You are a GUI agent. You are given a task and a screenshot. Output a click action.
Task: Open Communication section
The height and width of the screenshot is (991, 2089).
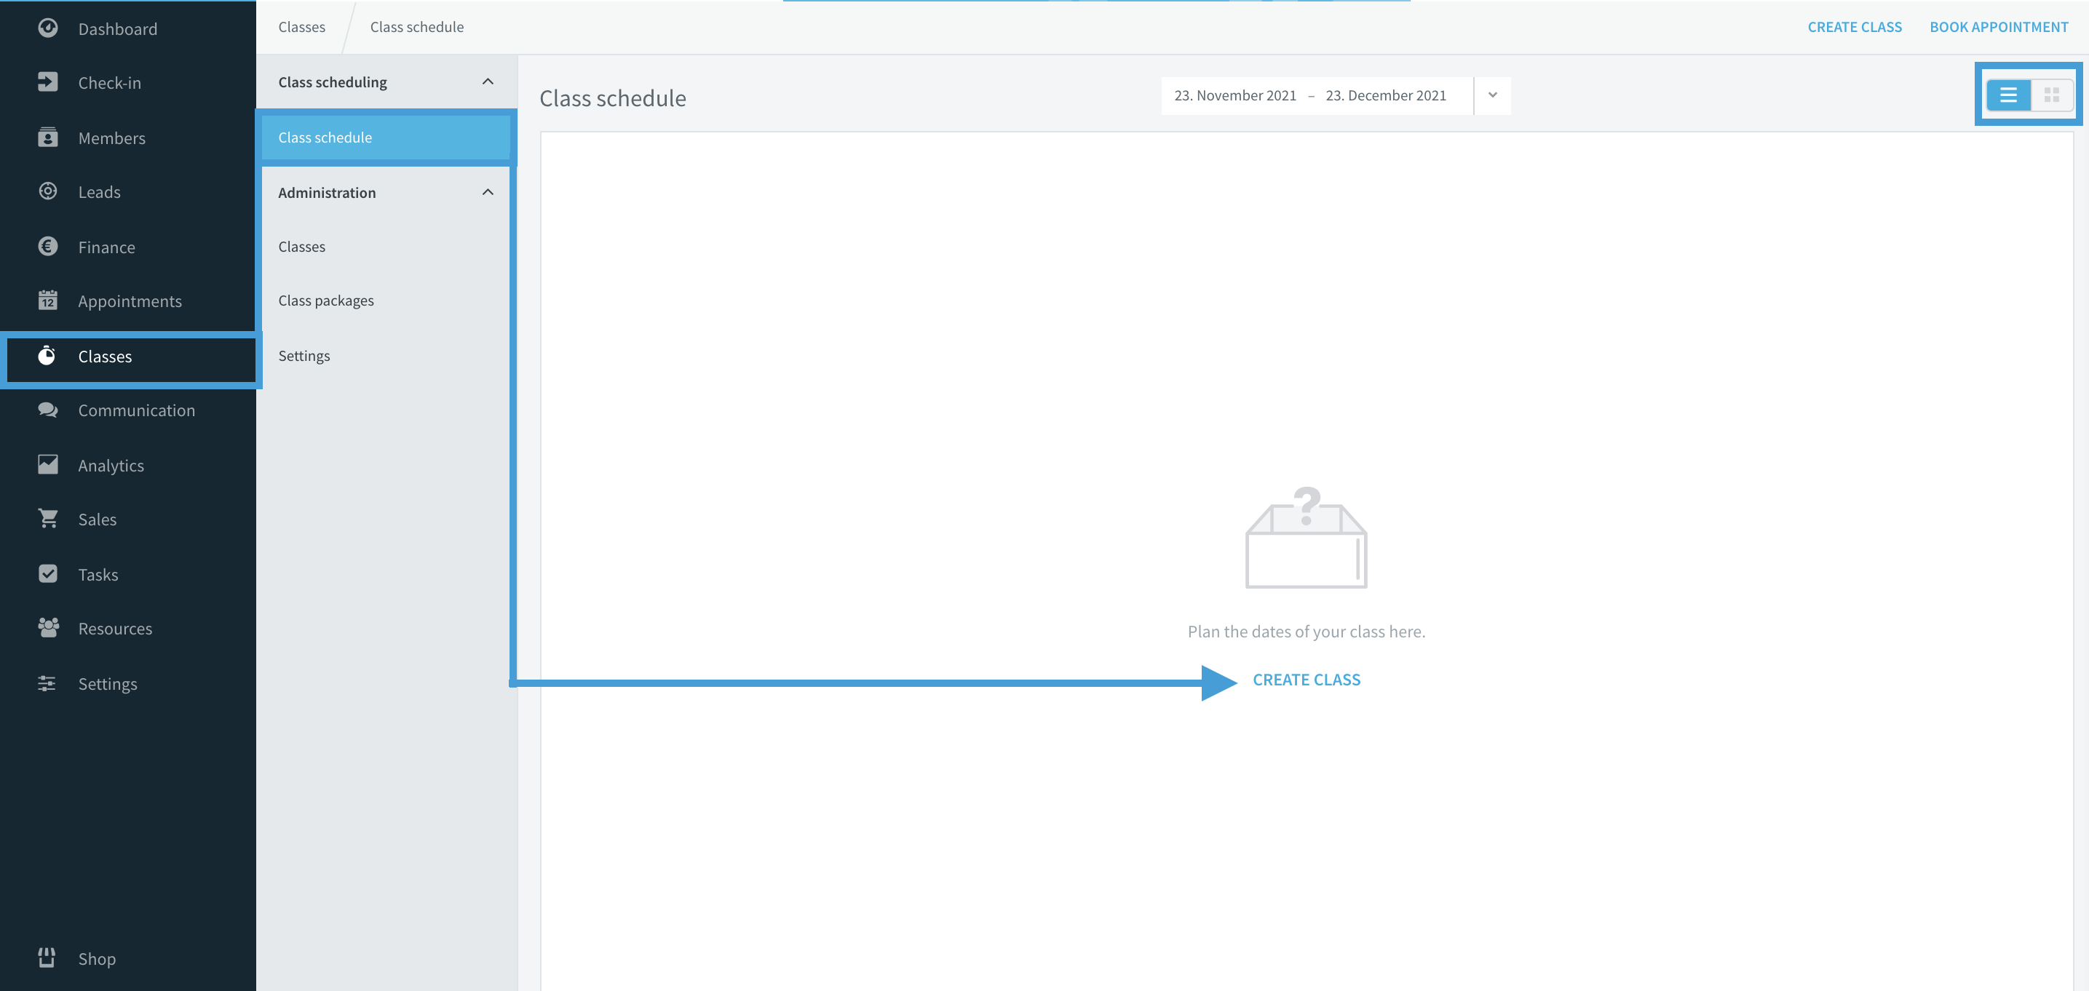(x=136, y=410)
